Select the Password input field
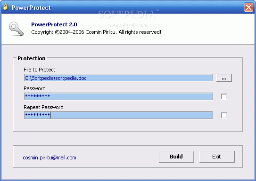The image size is (256, 181). tap(118, 96)
